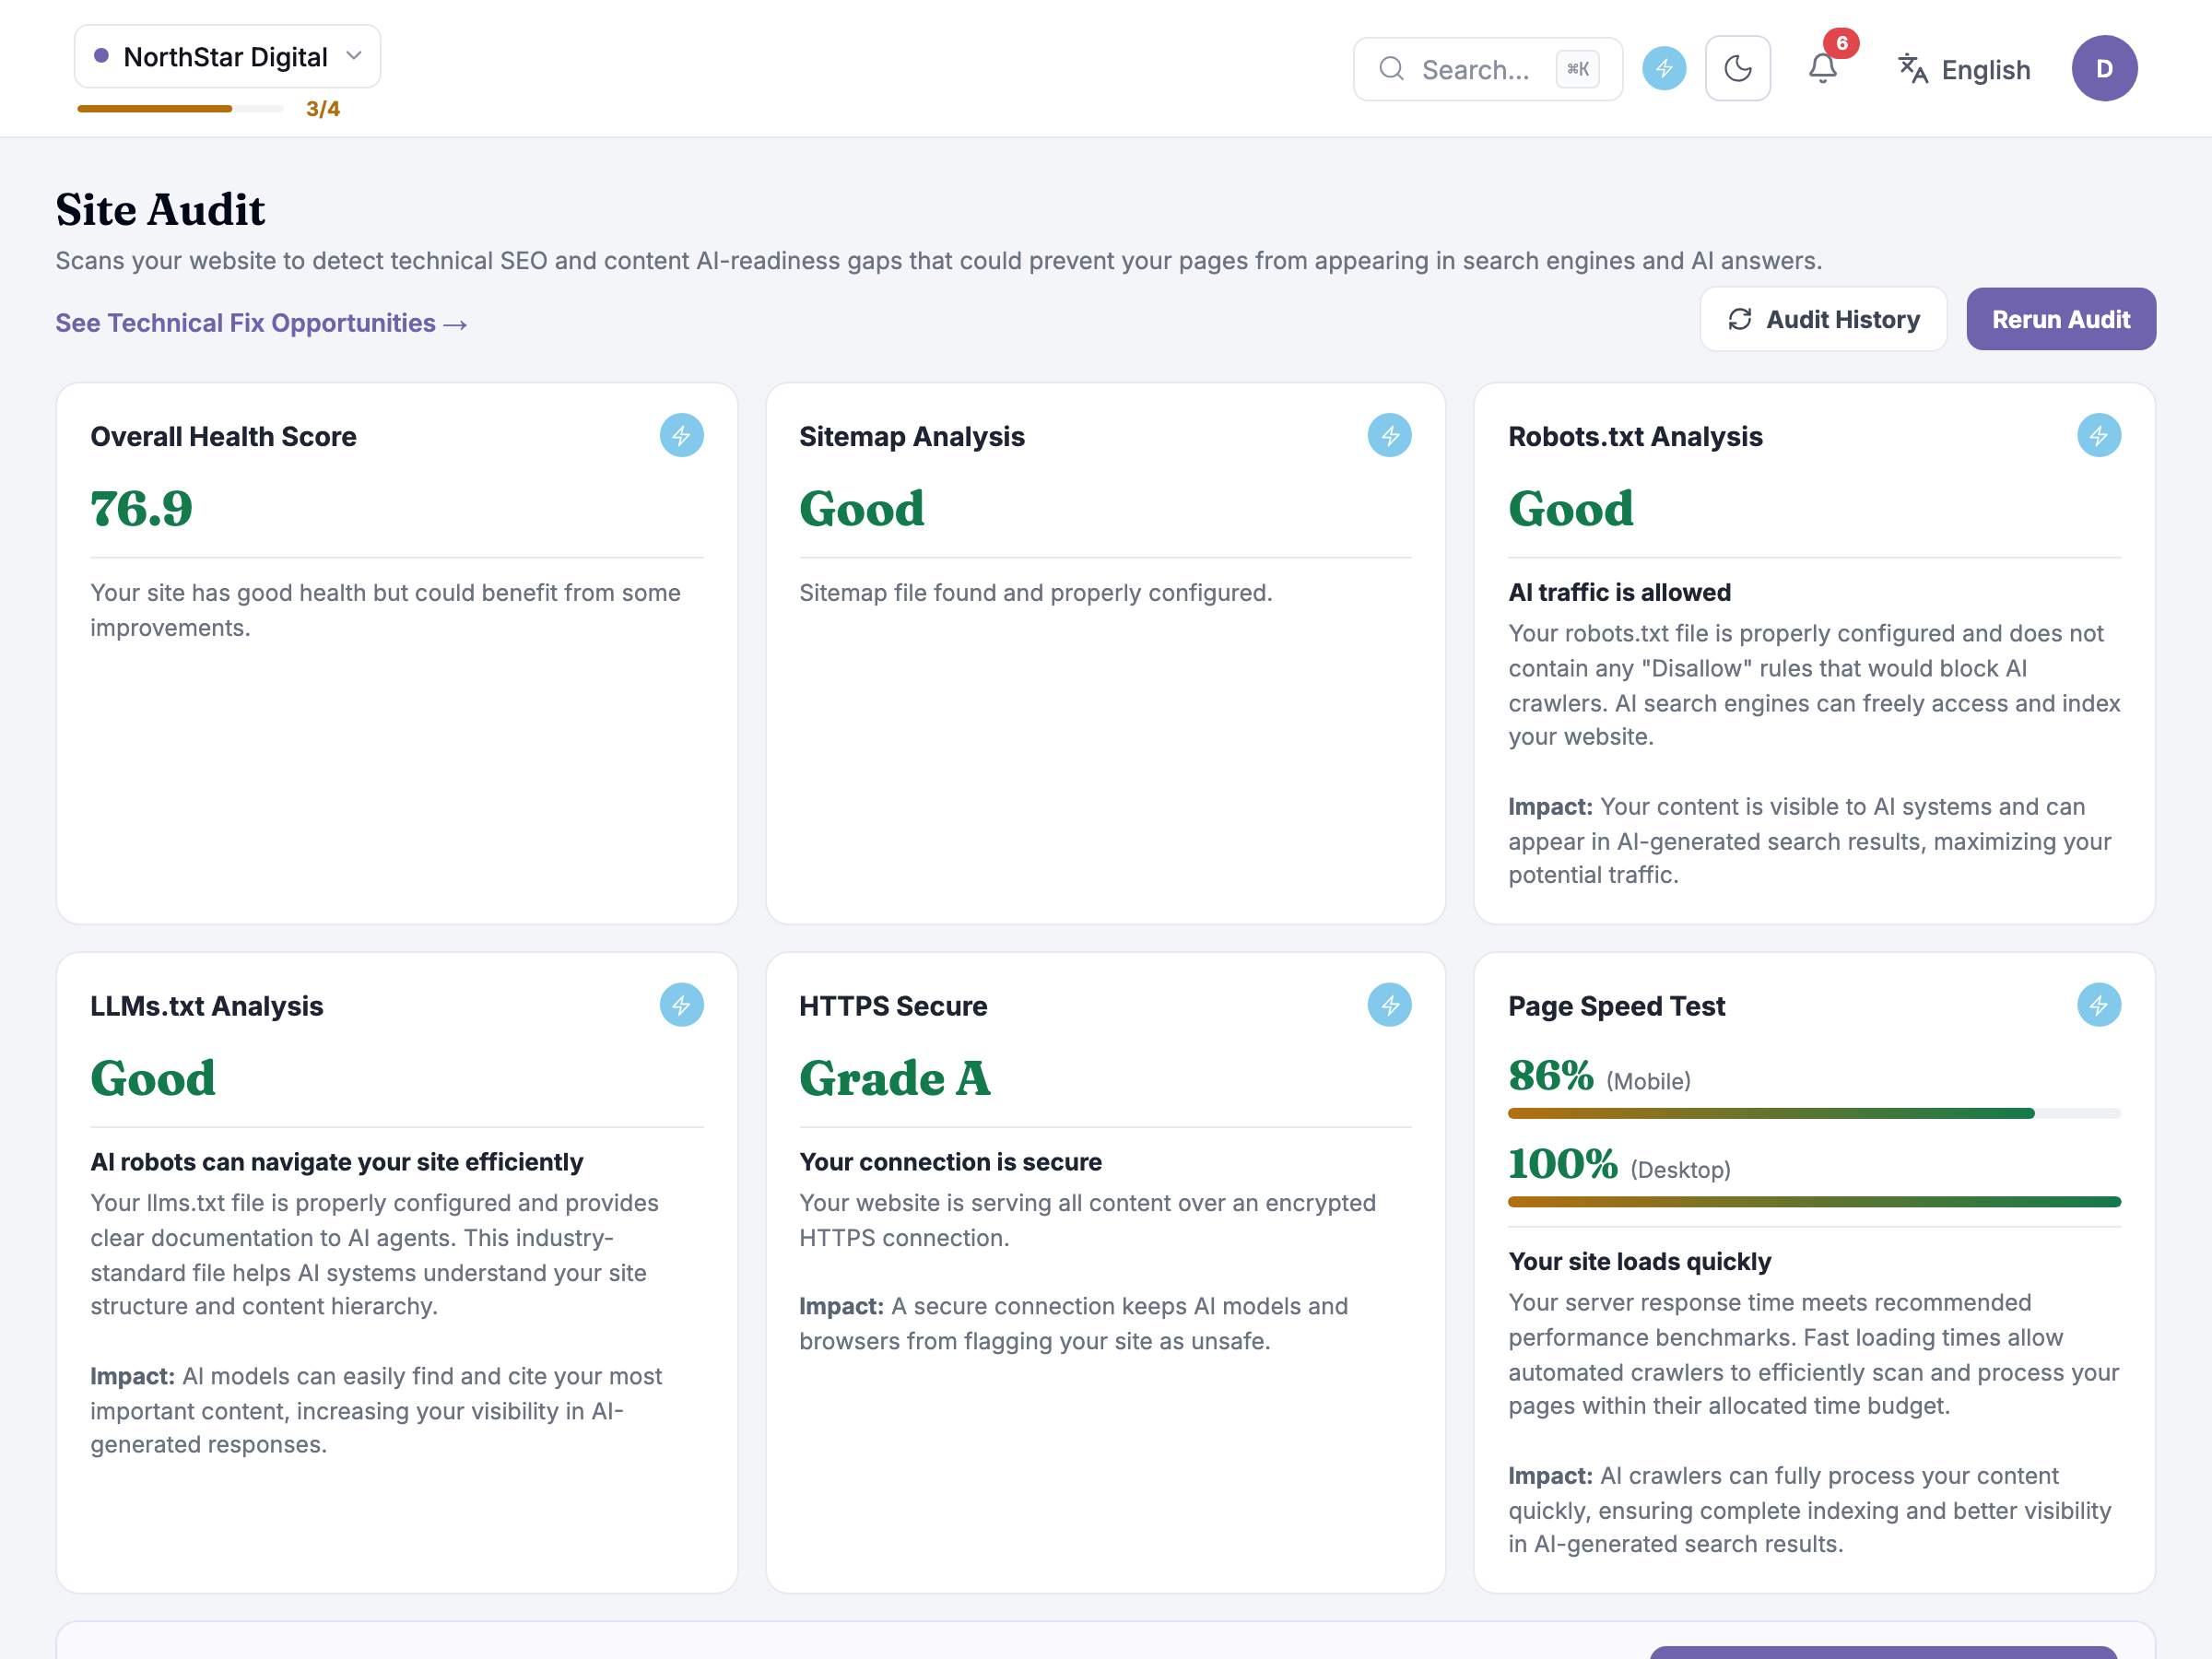Image resolution: width=2212 pixels, height=1659 pixels.
Task: Click the 86% mobile speed progress bar
Action: pyautogui.click(x=1814, y=1113)
